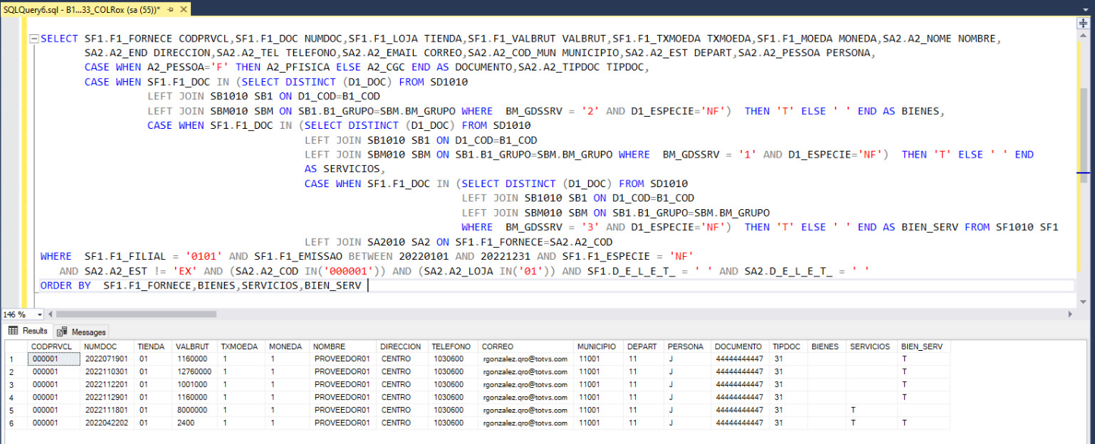Open the 146 % zoom dropdown
The image size is (1095, 444).
pos(39,314)
